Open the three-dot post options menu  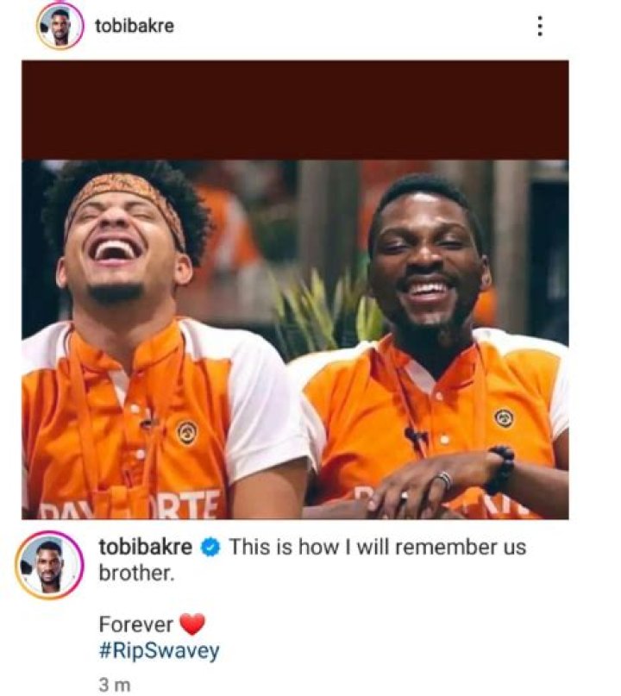[541, 27]
